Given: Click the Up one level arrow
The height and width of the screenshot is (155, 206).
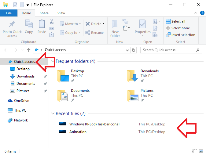Looking at the screenshot, I should tap(29, 50).
